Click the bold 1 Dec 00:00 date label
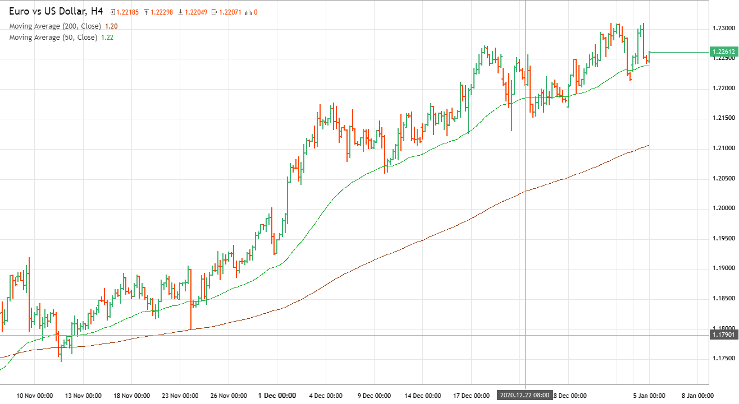This screenshot has height=404, width=739. coord(277,396)
